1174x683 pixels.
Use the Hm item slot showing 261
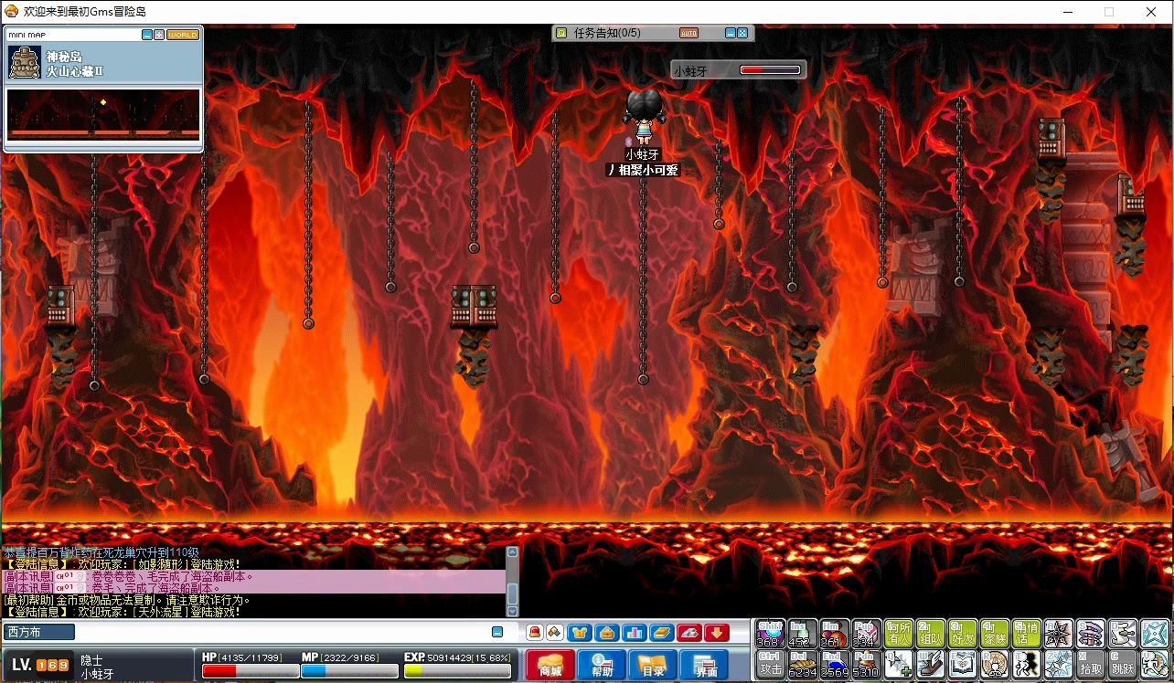pyautogui.click(x=835, y=633)
